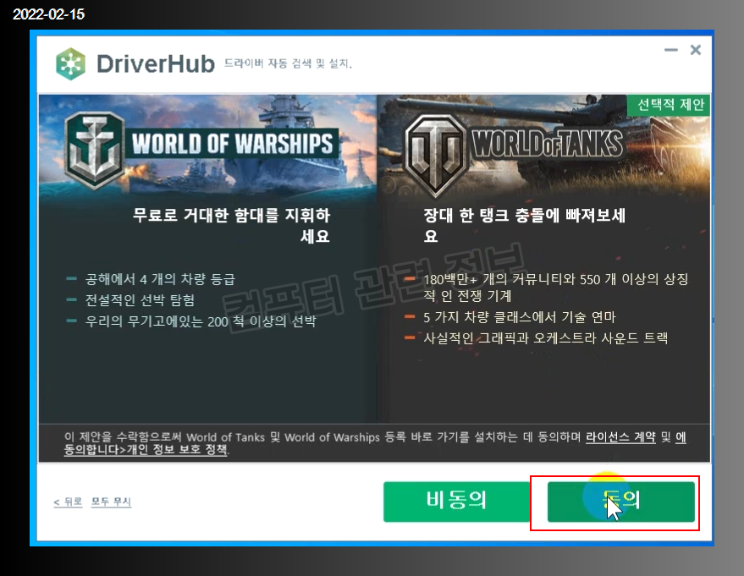Viewport: 744px width, 576px height.
Task: Click the bullet 5 가지 차량 클래스에서 기술 연마
Action: coord(520,317)
